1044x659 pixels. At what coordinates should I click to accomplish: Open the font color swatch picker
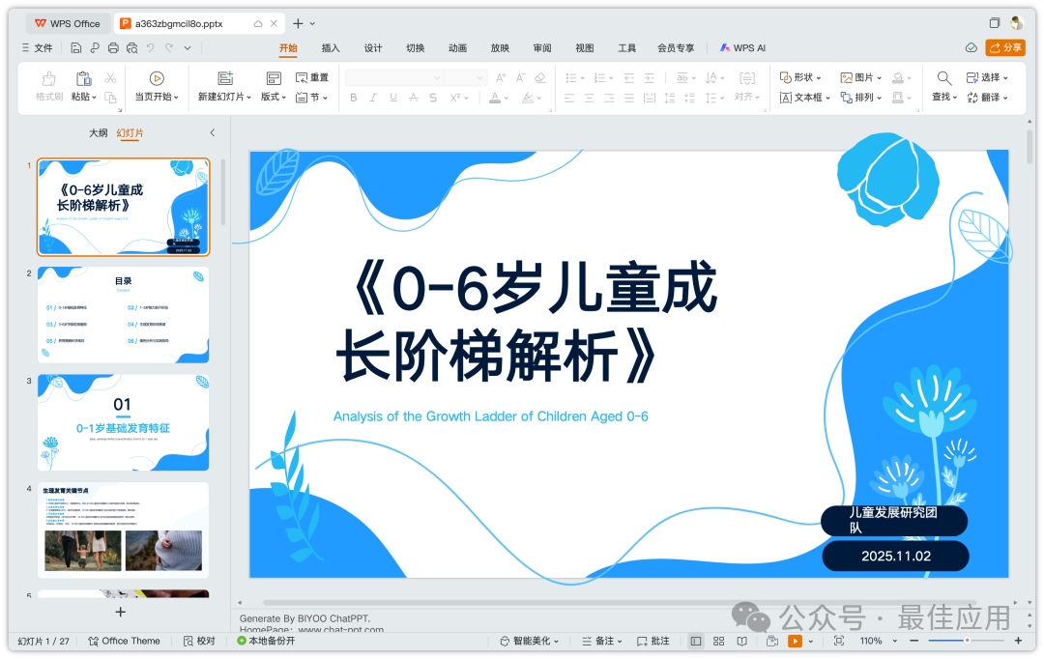tap(507, 97)
